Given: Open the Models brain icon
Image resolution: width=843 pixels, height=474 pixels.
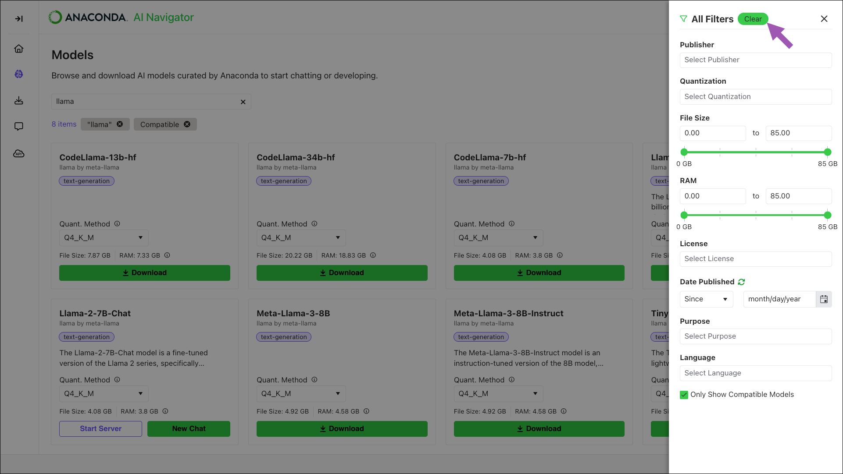Looking at the screenshot, I should click(19, 74).
